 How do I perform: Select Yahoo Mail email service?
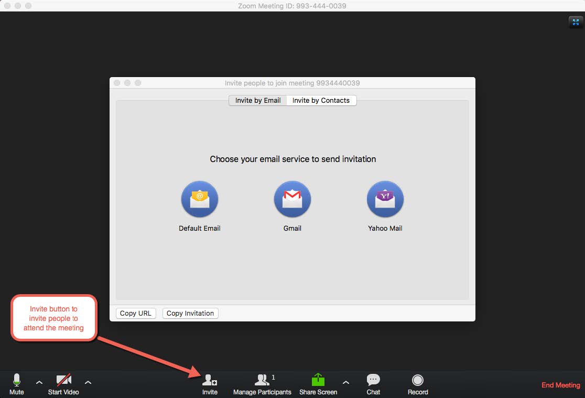point(385,199)
